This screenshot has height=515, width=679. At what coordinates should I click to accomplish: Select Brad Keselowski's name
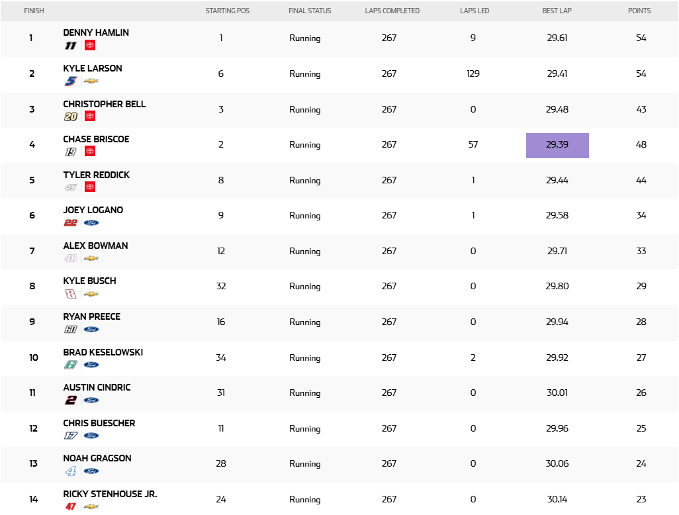click(x=103, y=352)
